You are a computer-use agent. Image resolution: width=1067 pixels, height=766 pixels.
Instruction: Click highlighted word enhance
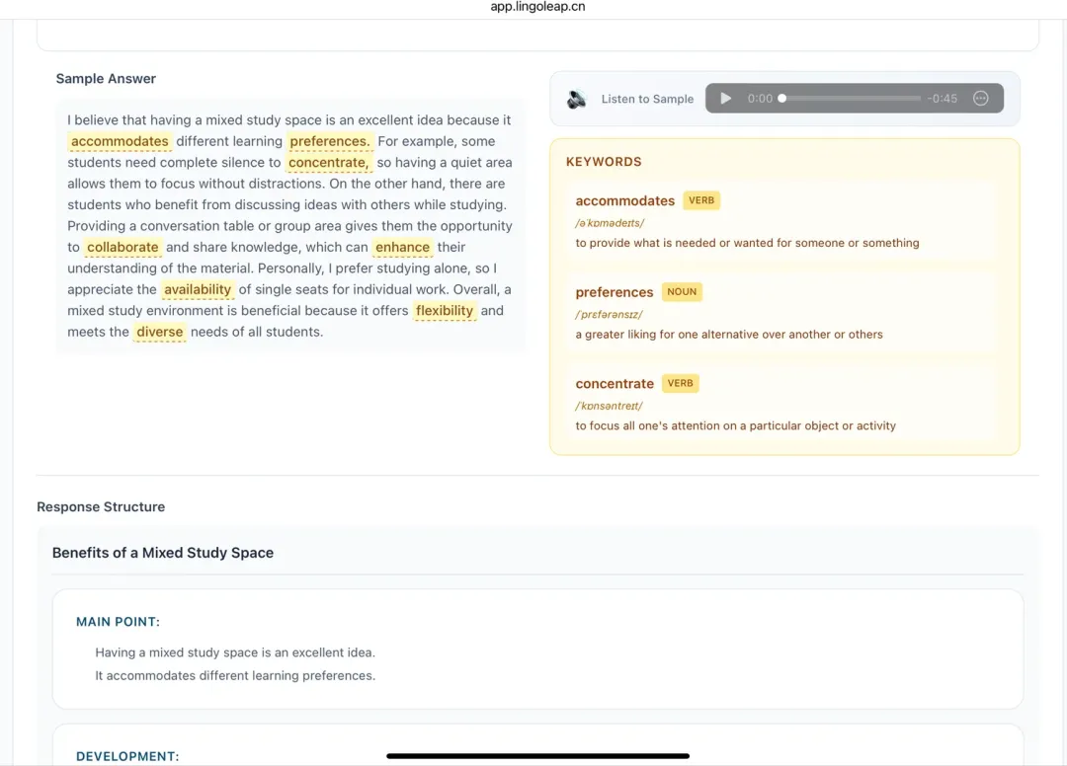(402, 248)
